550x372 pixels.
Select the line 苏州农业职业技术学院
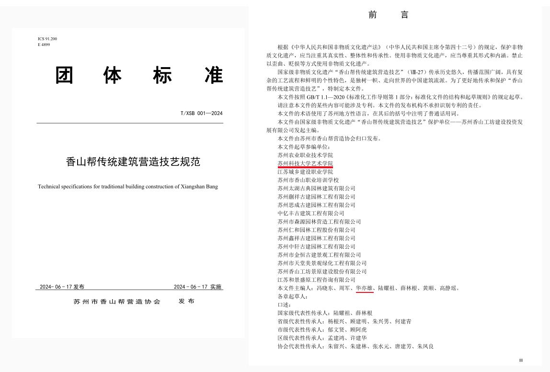click(x=305, y=155)
